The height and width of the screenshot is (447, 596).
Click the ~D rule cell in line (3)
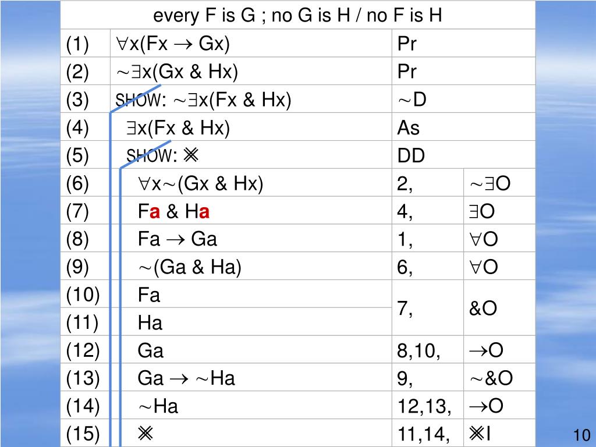pyautogui.click(x=411, y=100)
